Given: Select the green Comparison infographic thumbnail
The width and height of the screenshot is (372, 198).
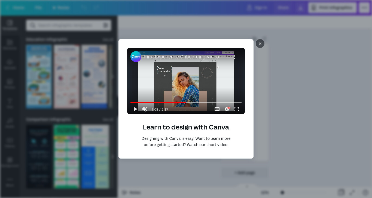Looking at the screenshot, I should point(66,157).
